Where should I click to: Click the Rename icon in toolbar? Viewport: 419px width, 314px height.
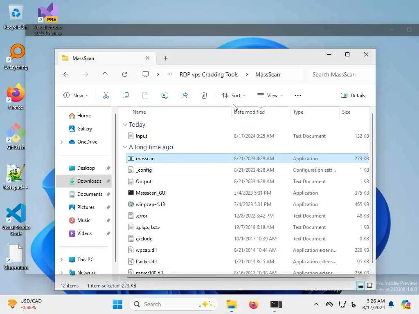[x=165, y=95]
